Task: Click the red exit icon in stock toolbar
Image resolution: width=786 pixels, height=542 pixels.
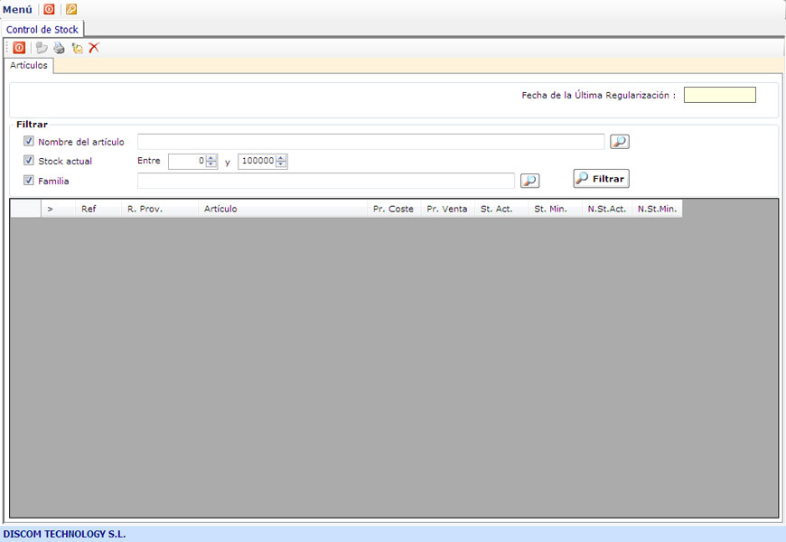Action: click(19, 48)
